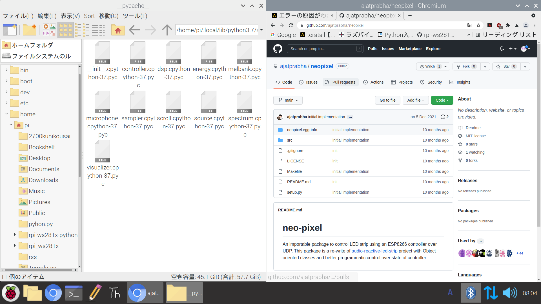
Task: Open ツール(L) menu
Action: [x=135, y=16]
